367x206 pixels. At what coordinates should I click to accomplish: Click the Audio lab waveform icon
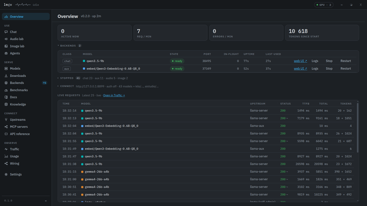pyautogui.click(x=6, y=39)
